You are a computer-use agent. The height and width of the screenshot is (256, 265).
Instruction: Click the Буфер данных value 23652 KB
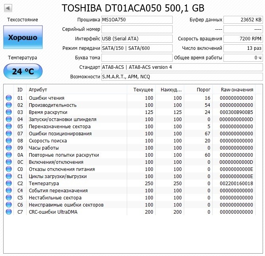[243, 20]
